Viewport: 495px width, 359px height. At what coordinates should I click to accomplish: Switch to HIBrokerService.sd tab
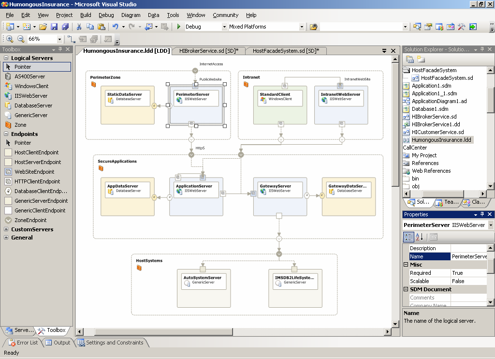[x=209, y=51]
